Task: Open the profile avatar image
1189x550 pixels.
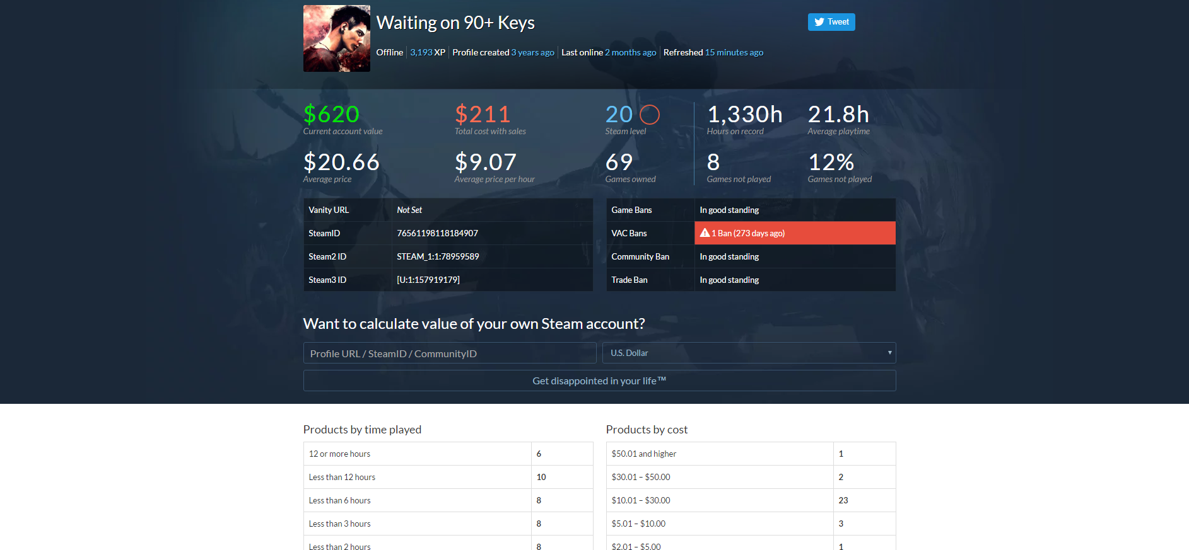Action: coord(337,38)
